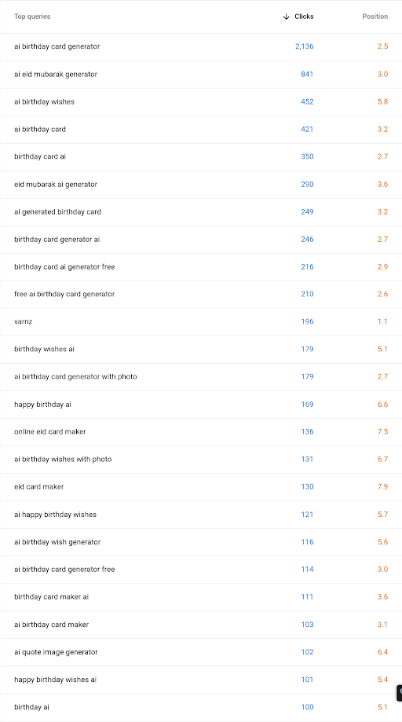The width and height of the screenshot is (402, 722).
Task: Select the 'ai eid mubarak generator' query
Action: tap(56, 74)
